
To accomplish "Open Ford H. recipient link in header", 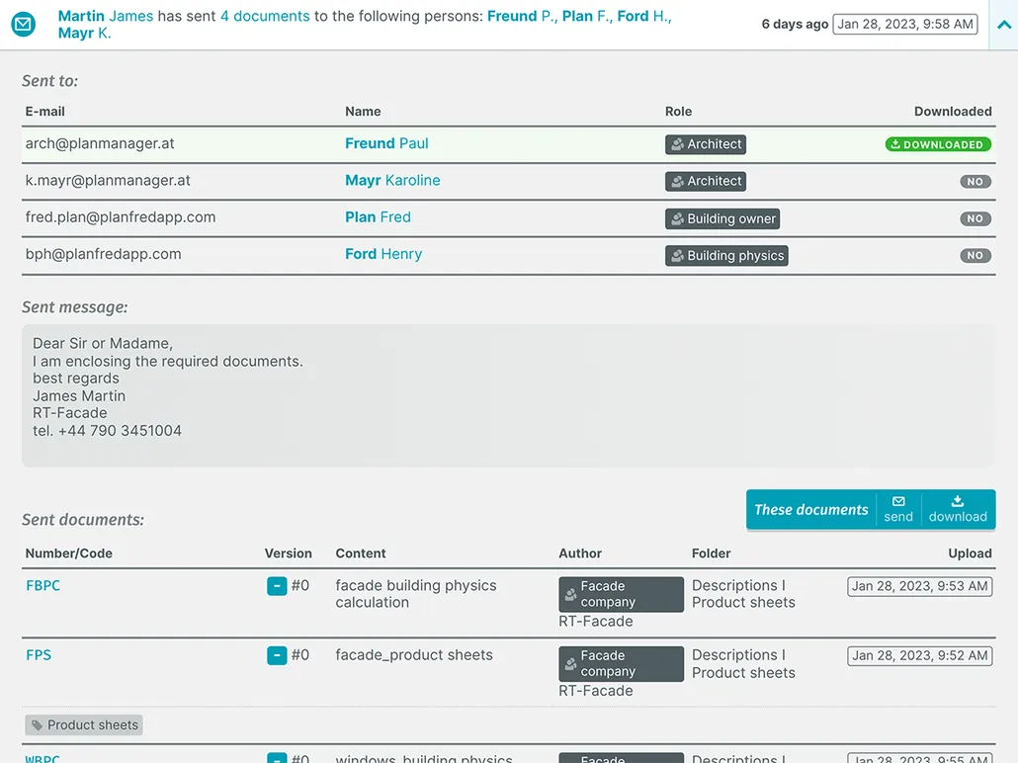I will (x=644, y=16).
